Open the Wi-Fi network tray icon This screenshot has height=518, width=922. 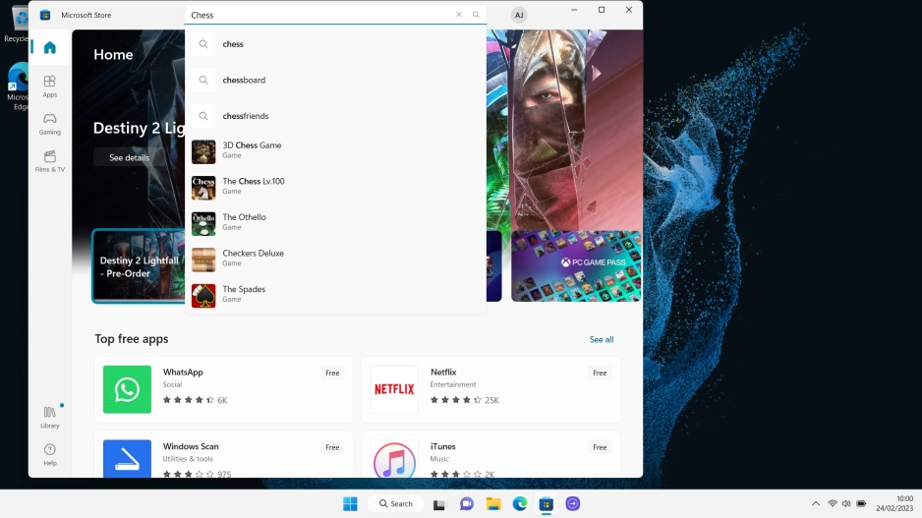click(832, 504)
